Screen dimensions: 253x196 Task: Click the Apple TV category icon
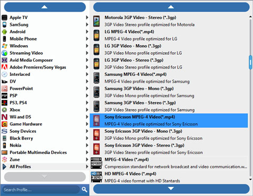point(4,17)
